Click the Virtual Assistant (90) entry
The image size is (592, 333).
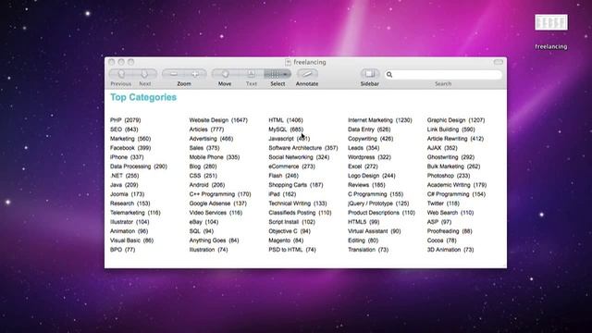374,231
